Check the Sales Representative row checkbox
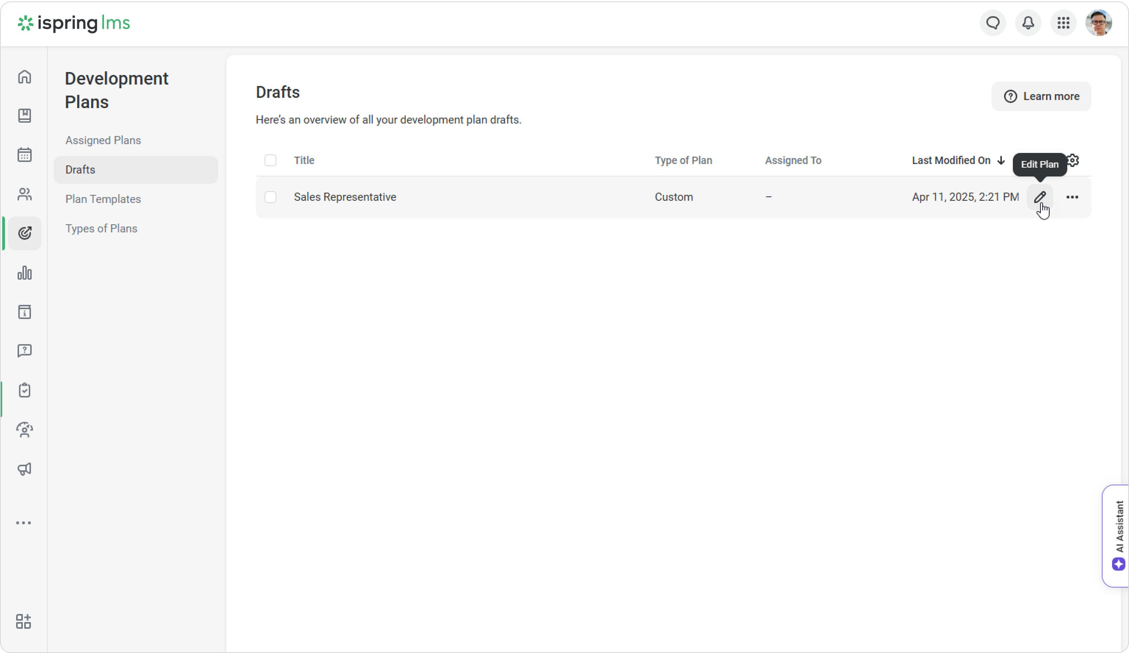Screen dimensions: 1129x653 [270, 197]
